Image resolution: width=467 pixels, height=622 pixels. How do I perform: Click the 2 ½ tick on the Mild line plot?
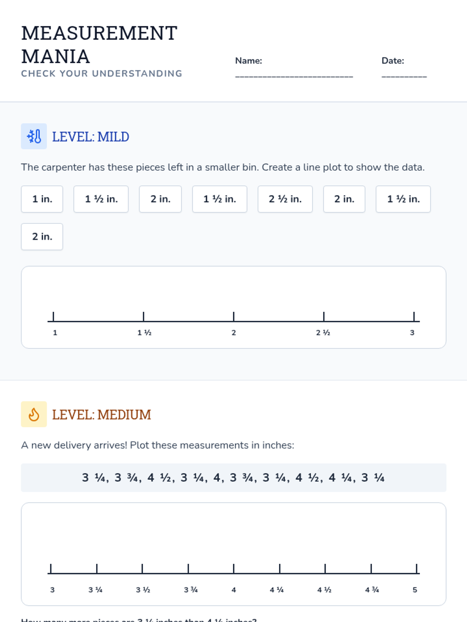coord(324,317)
